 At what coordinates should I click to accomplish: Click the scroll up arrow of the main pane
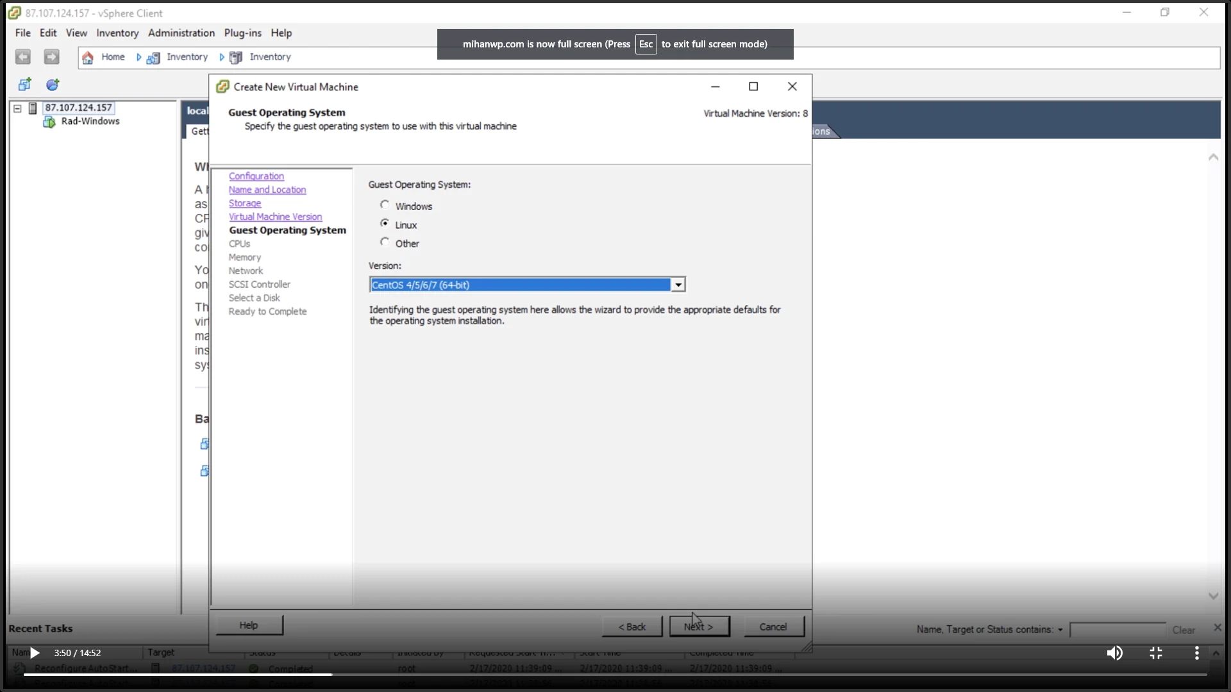[x=1213, y=158]
